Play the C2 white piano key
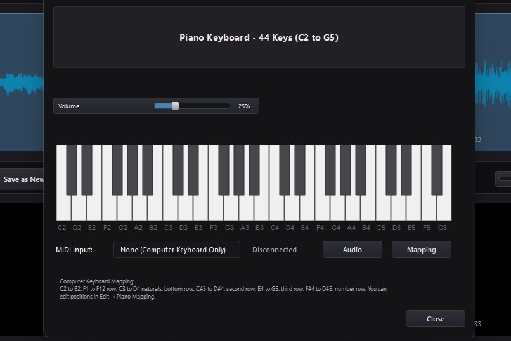 (63, 209)
